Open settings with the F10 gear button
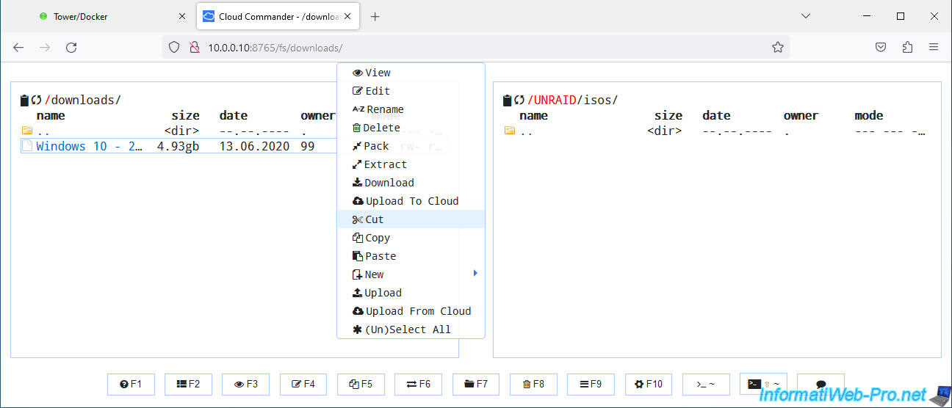The height and width of the screenshot is (408, 952). tap(649, 384)
